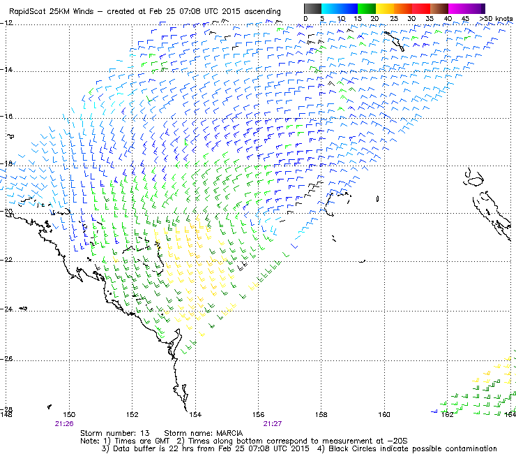This screenshot has height=454, width=516.
Task: Click the '-14' latitude axis label
Action: 6,70
